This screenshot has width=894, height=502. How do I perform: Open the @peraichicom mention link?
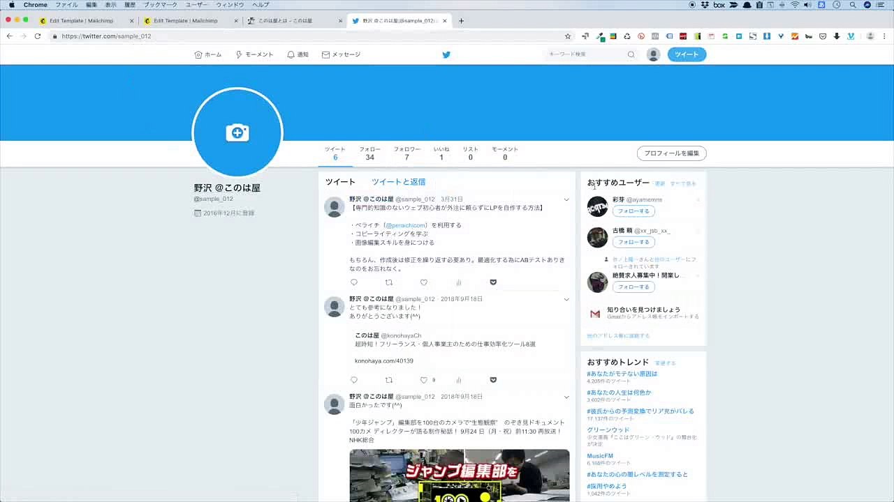coord(405,225)
